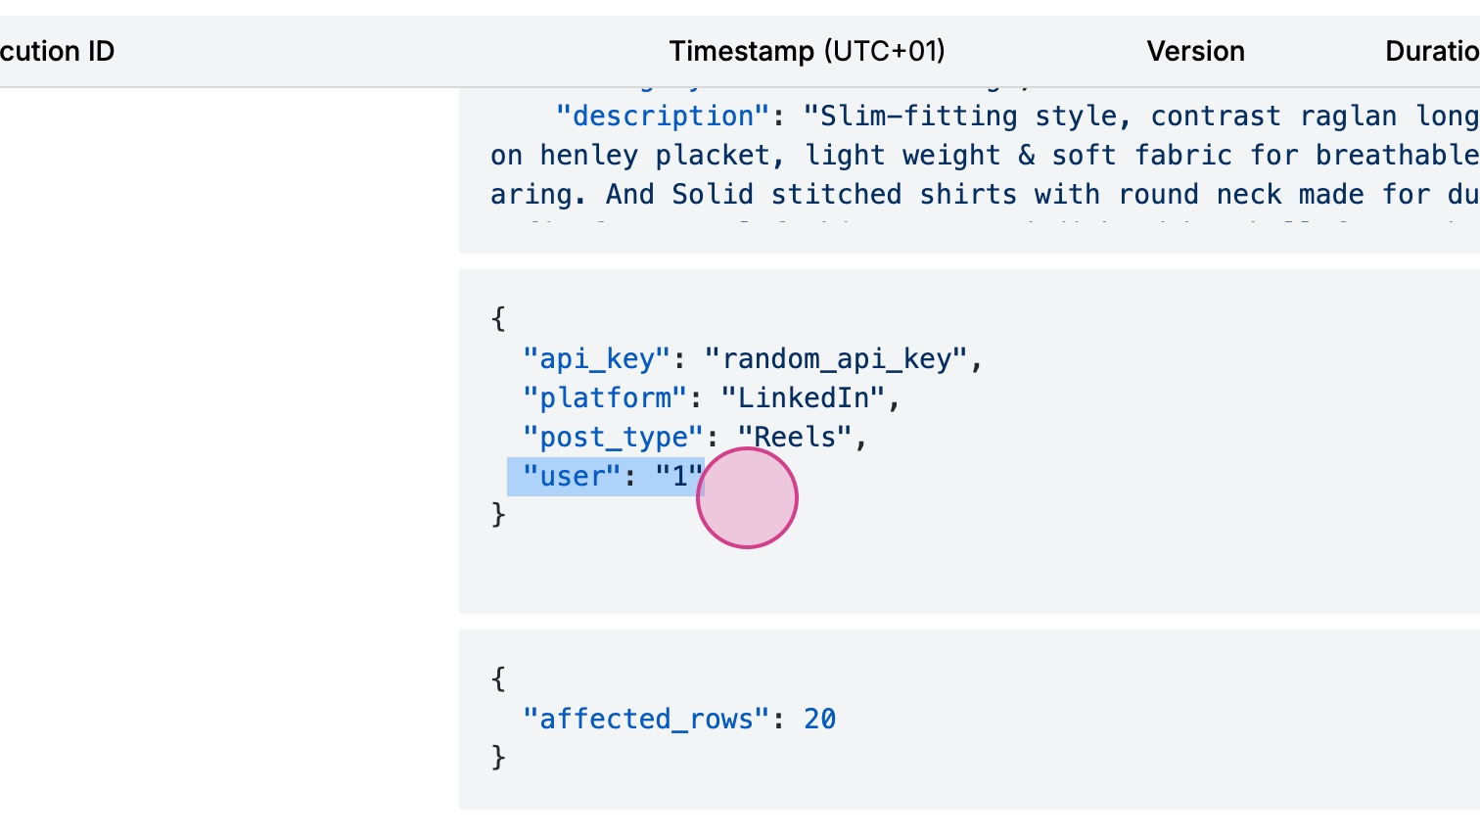Image resolution: width=1480 pixels, height=839 pixels.
Task: Click the "LinkedIn" platform value
Action: [x=803, y=397]
